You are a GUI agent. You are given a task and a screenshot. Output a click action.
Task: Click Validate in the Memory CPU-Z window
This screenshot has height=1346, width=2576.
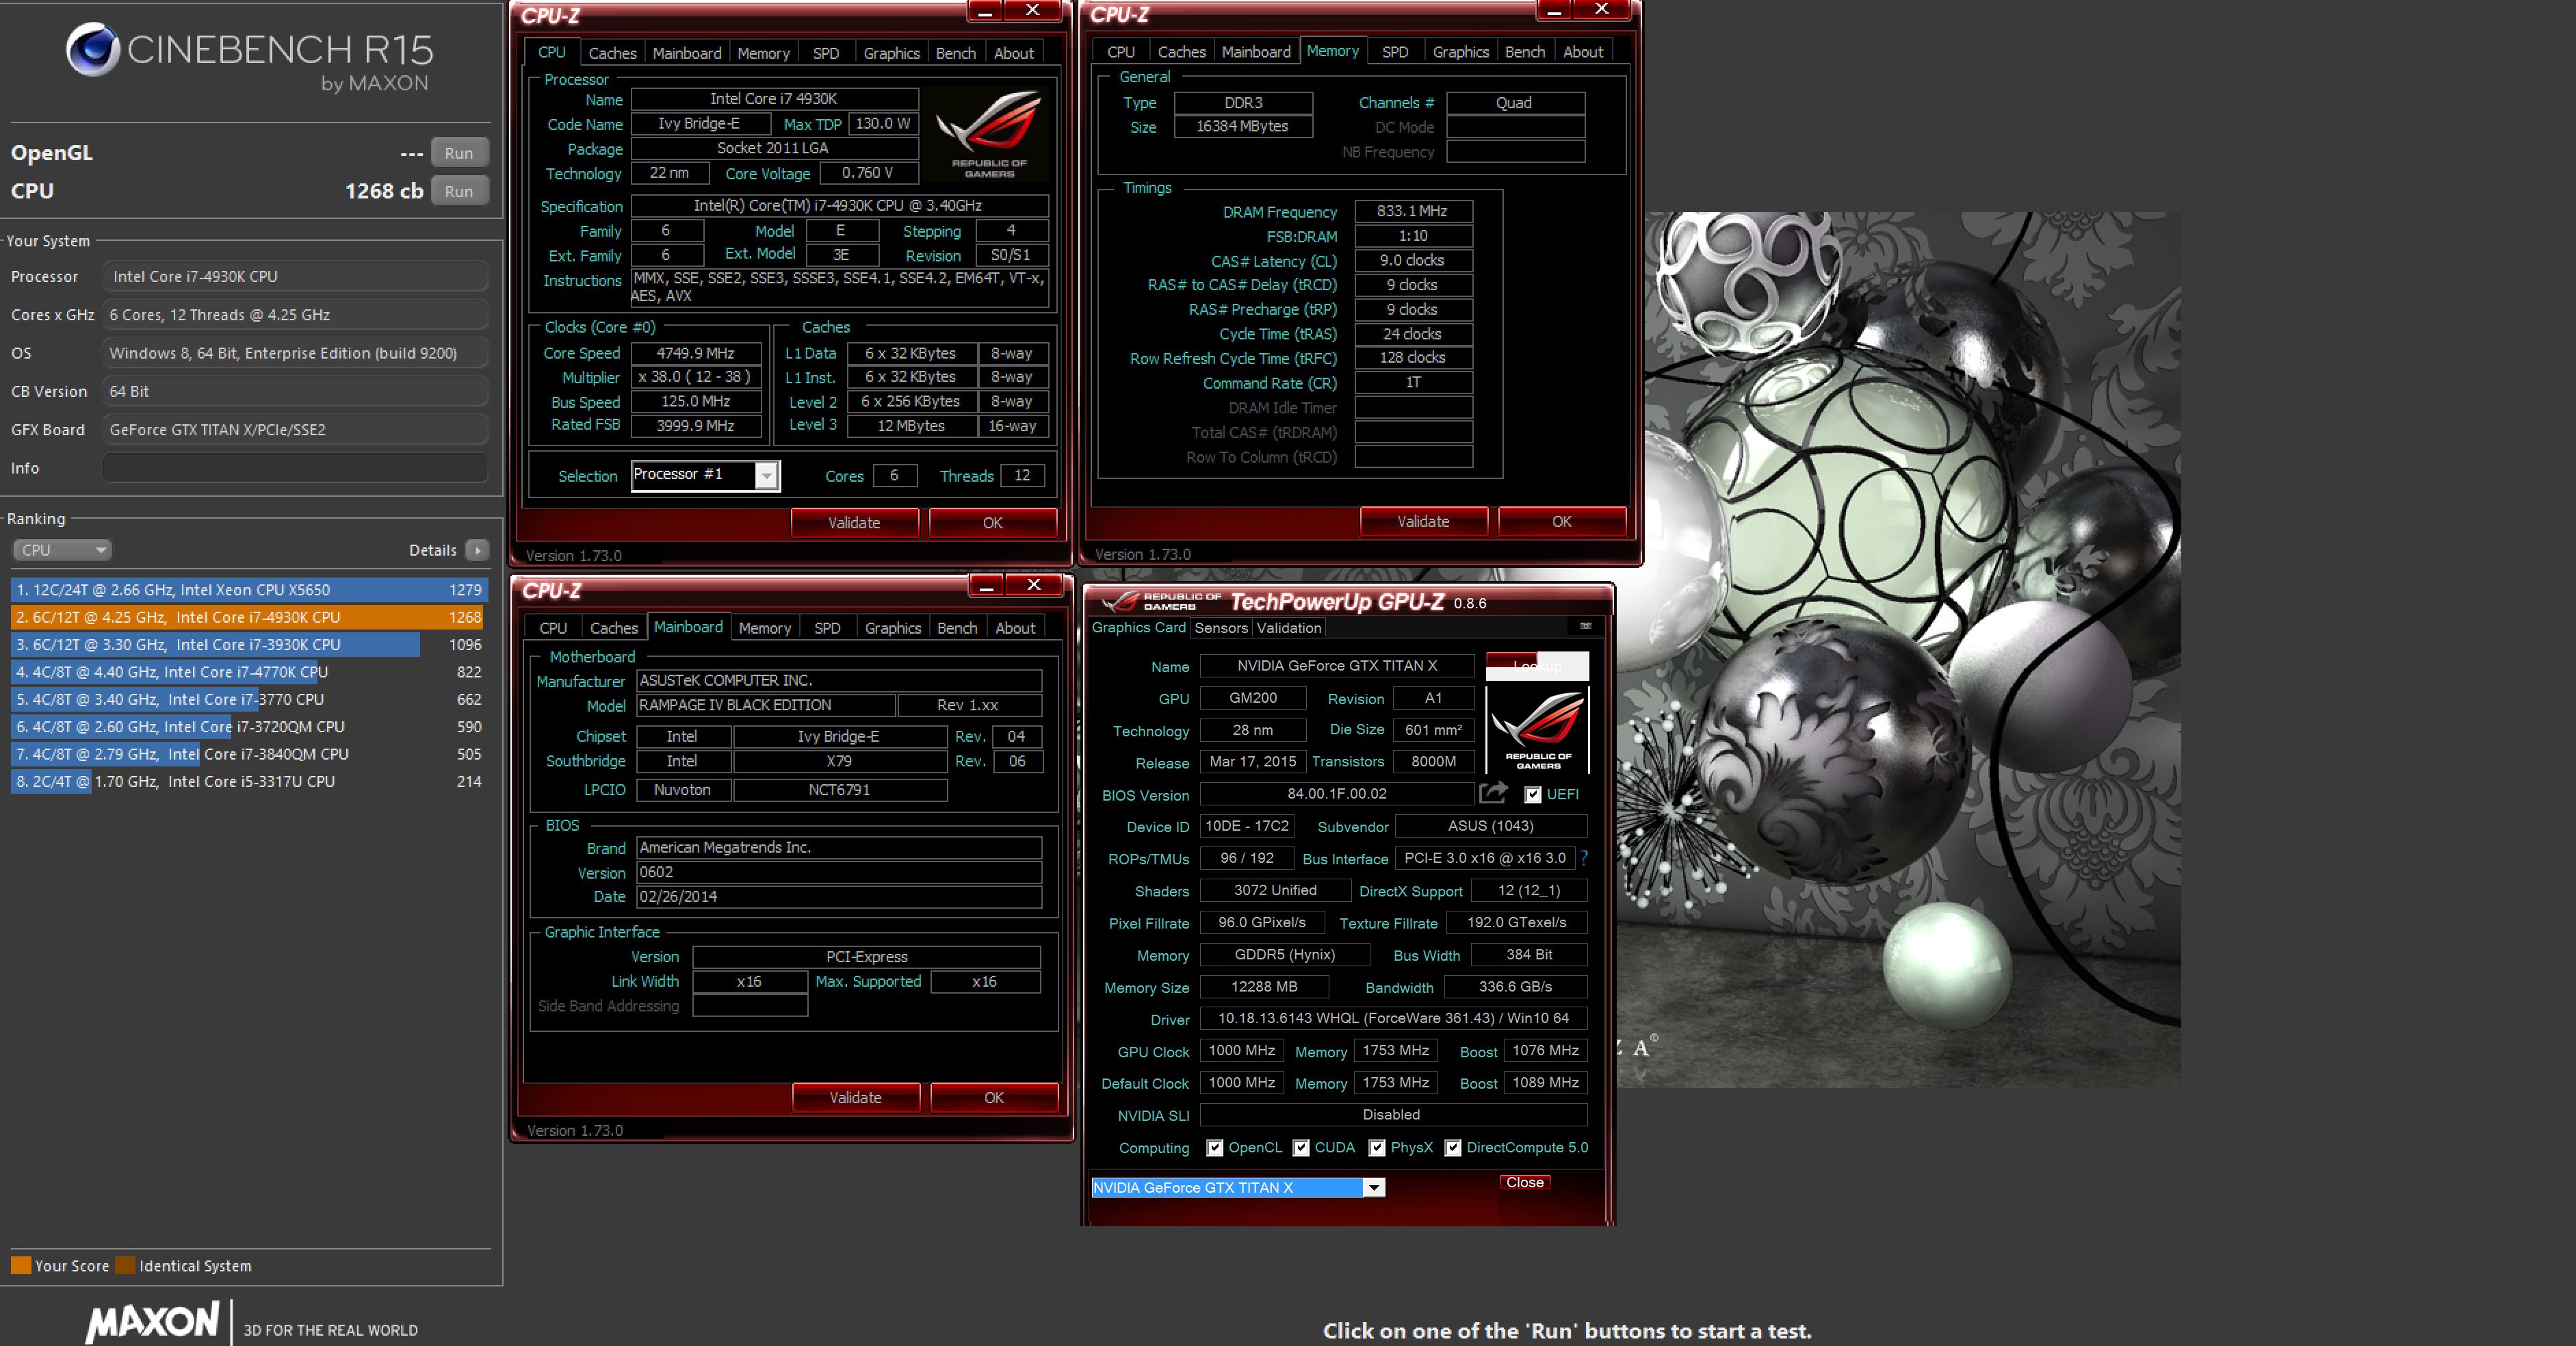1423,522
